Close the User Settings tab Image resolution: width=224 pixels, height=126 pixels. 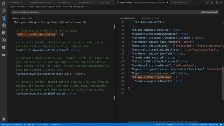(168, 2)
